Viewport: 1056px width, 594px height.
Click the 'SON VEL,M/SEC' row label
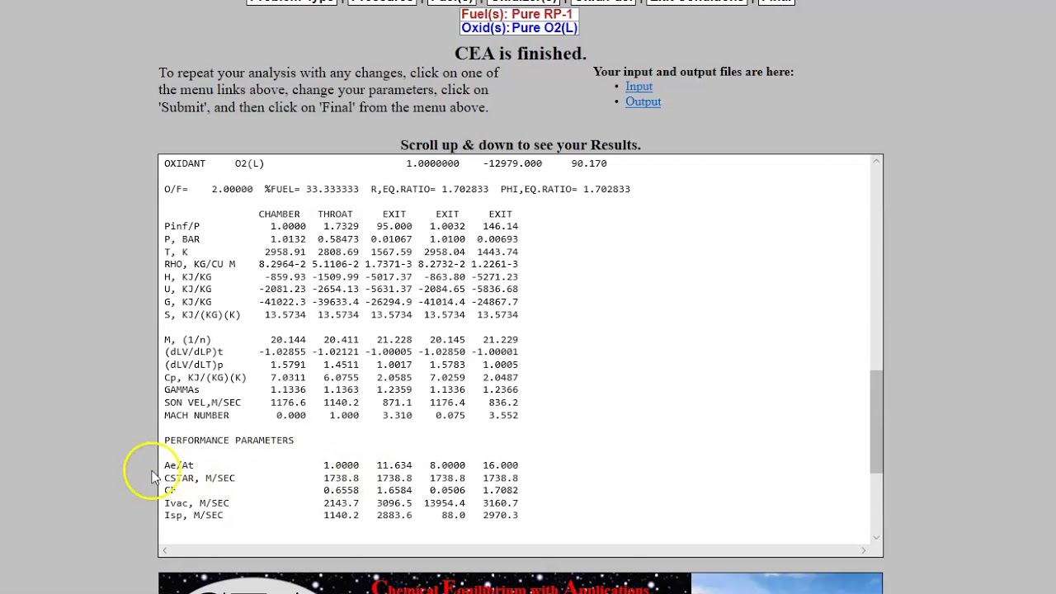[x=202, y=403]
